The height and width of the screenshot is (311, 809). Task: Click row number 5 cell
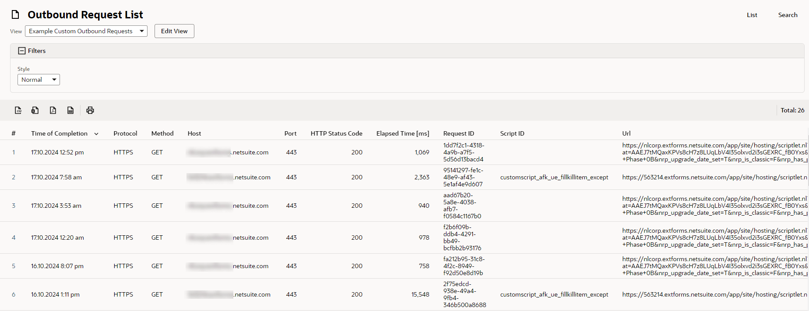[x=14, y=266]
